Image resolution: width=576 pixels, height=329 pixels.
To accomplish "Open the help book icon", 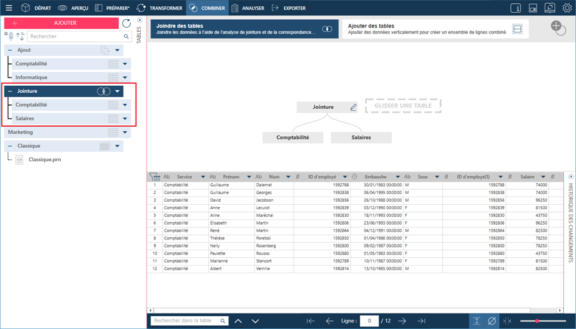I will [x=550, y=8].
